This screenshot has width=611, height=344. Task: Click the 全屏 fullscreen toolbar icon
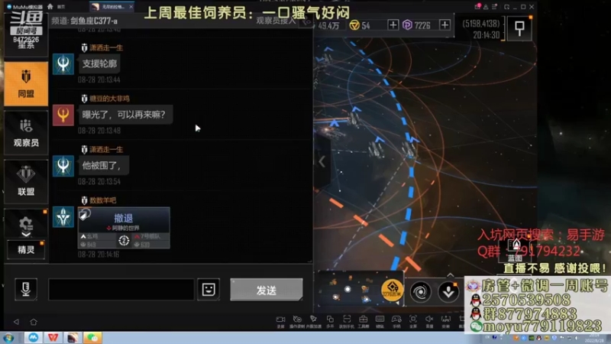(x=413, y=321)
